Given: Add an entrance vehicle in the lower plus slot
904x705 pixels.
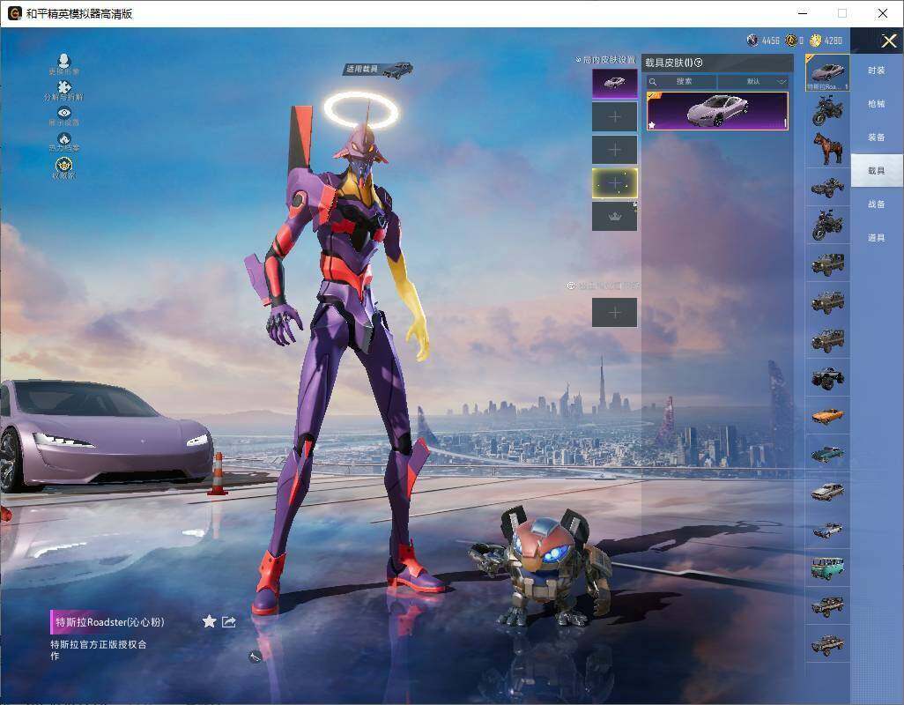Looking at the screenshot, I should point(615,313).
